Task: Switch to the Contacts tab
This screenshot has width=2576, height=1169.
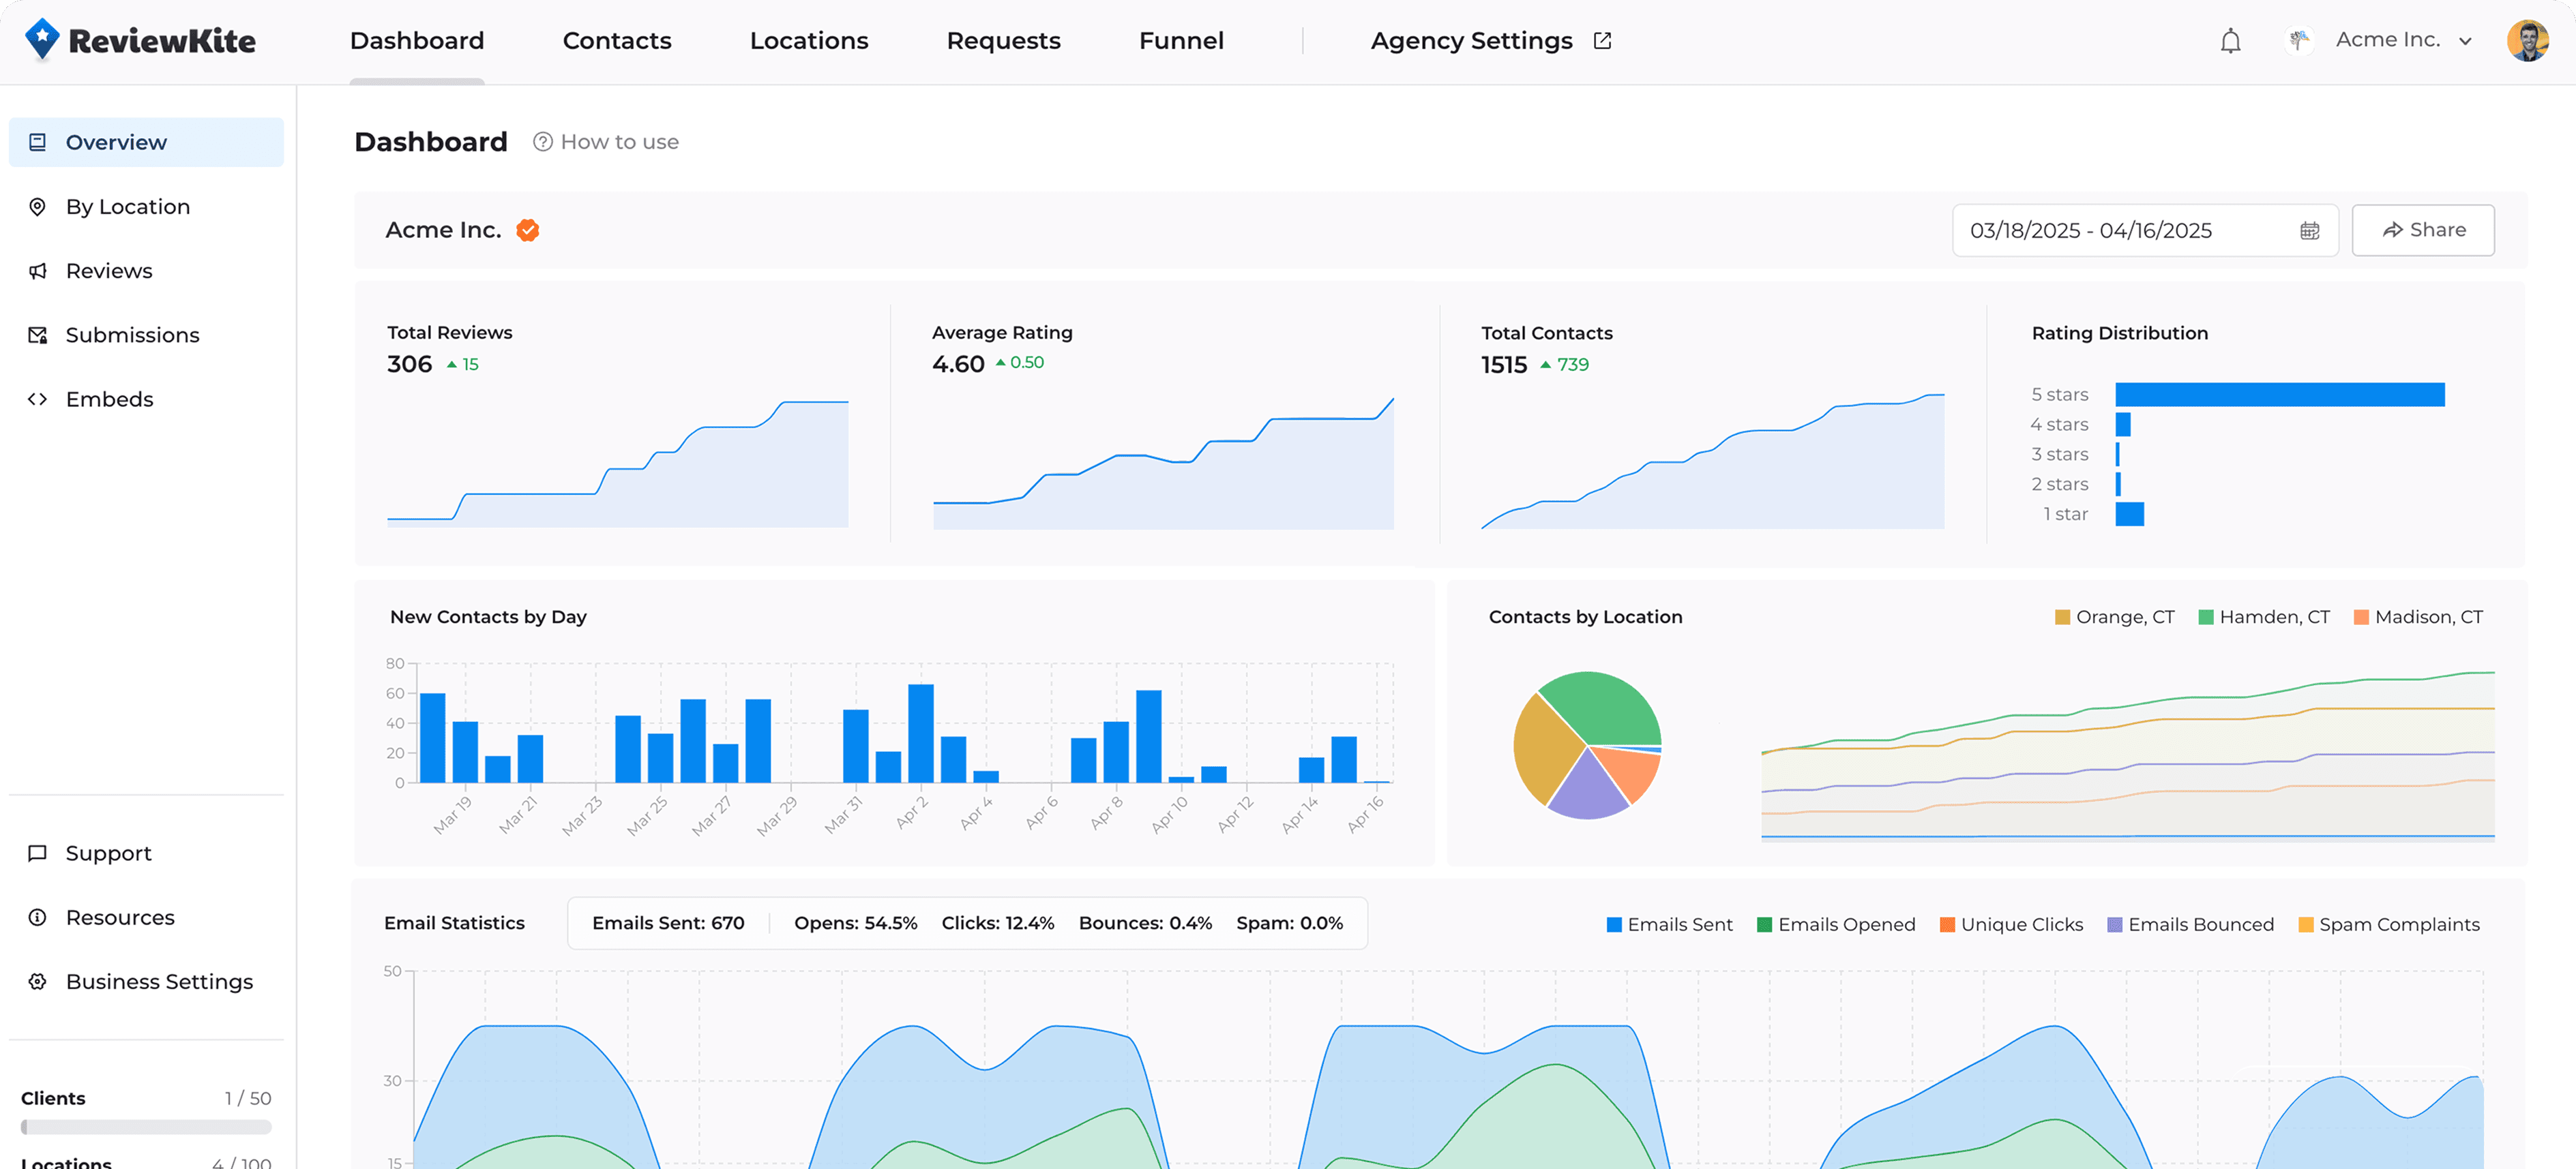Action: (x=616, y=40)
